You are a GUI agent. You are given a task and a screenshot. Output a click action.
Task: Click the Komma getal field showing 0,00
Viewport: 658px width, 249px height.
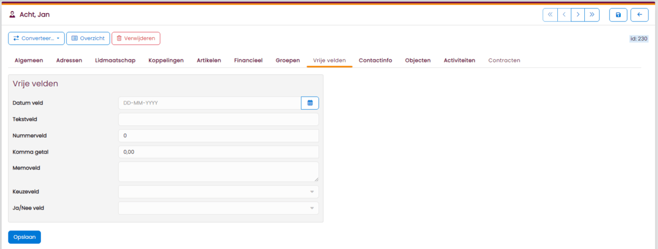click(219, 152)
